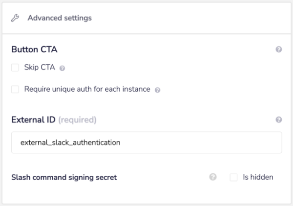Click the gray (required) text
Viewport: 293px width, 206px height.
coord(77,120)
